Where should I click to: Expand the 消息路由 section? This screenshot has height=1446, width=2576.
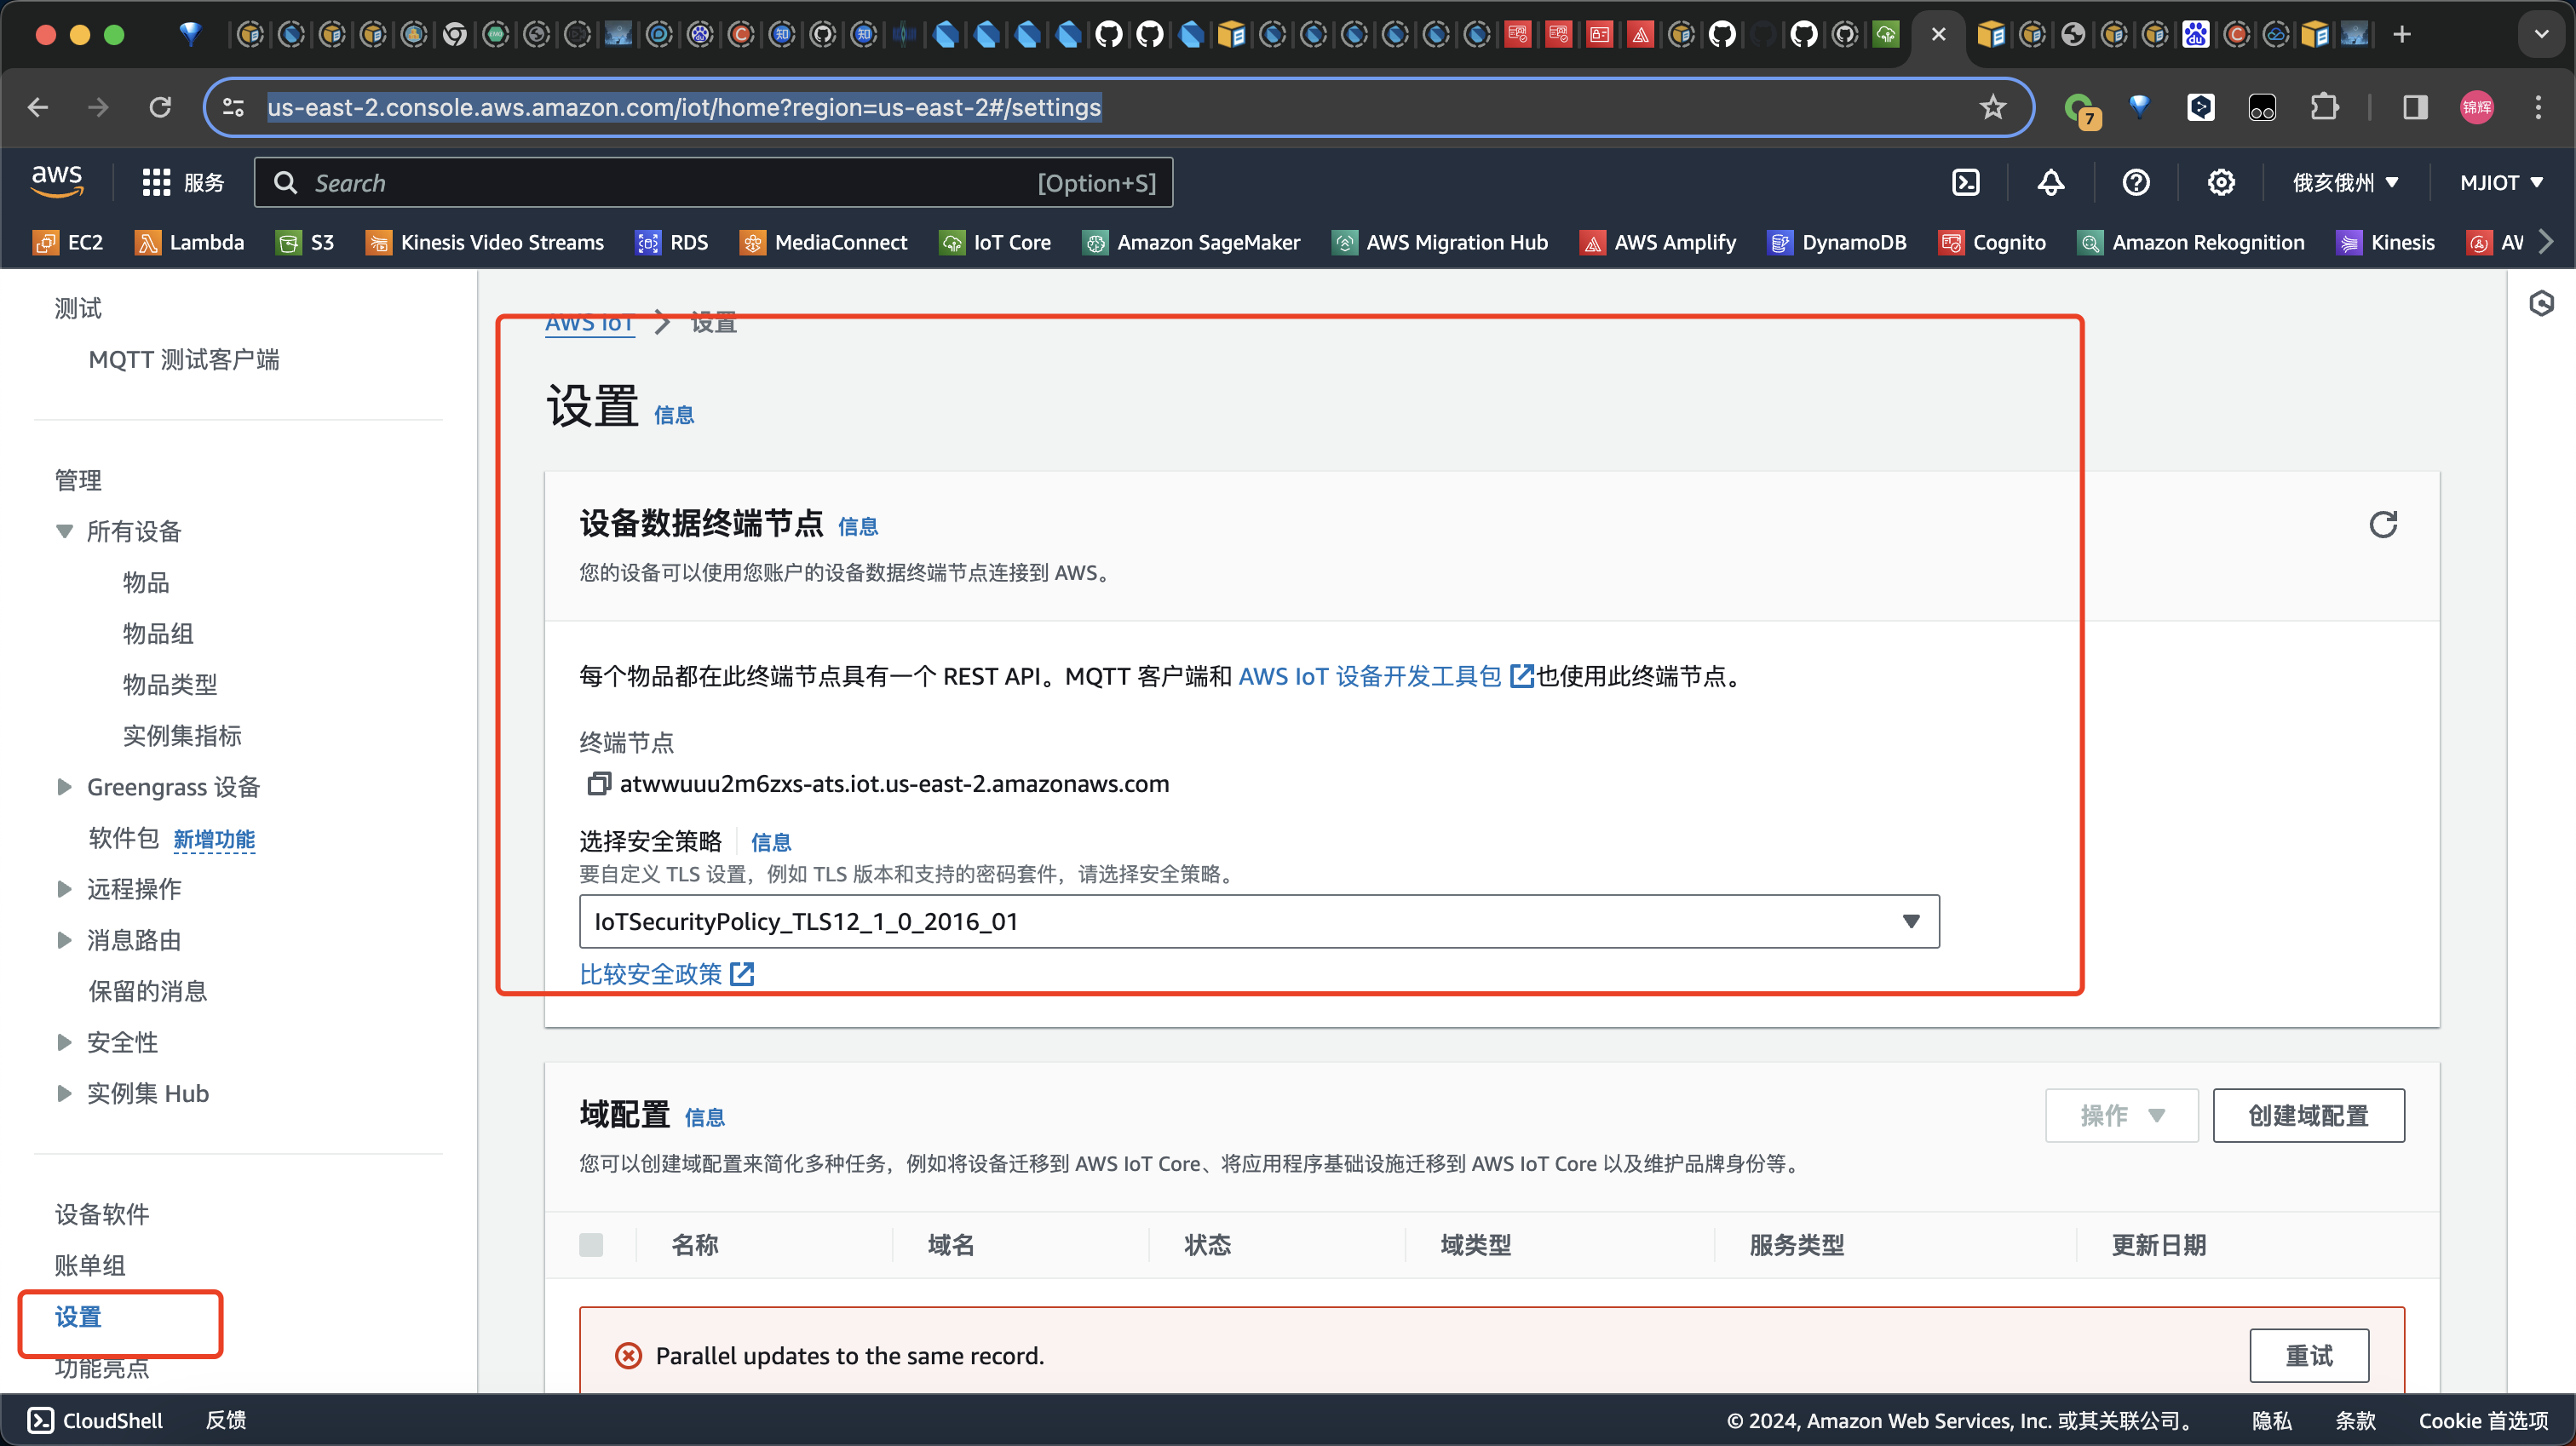tap(65, 940)
